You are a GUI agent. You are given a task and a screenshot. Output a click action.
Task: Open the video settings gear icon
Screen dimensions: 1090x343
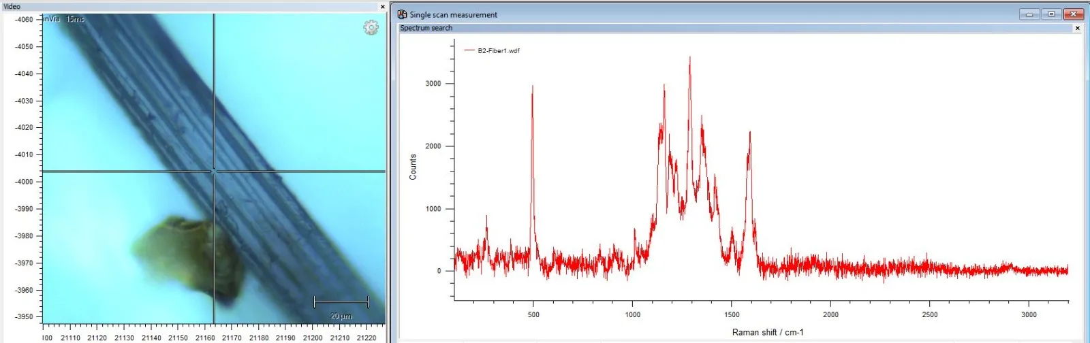click(371, 27)
